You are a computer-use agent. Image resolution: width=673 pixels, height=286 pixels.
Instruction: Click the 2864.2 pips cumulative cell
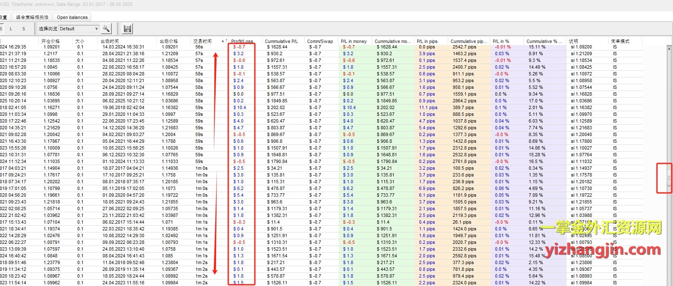pyautogui.click(x=464, y=101)
